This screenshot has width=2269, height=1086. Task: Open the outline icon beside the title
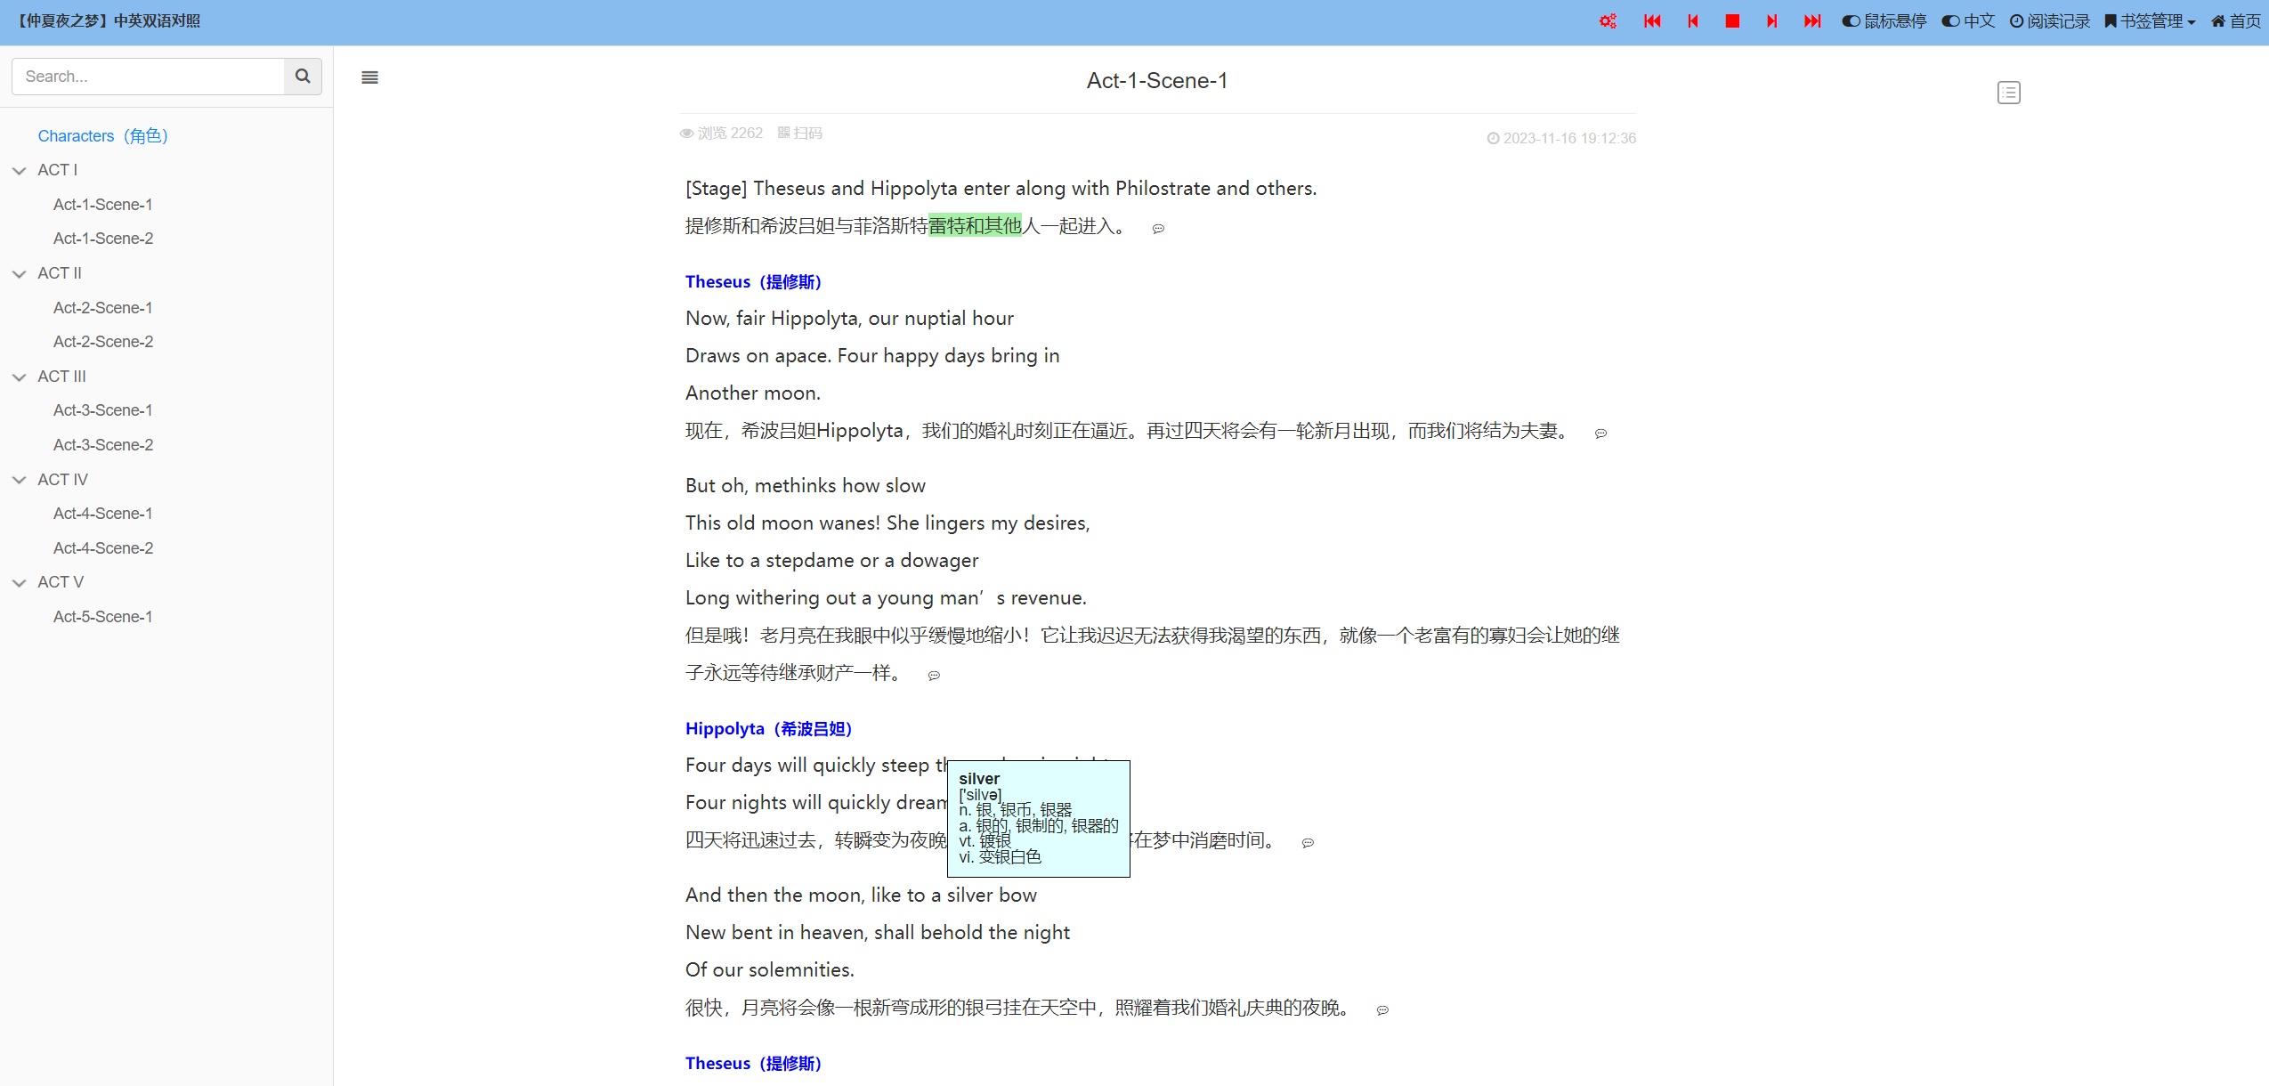tap(2008, 93)
